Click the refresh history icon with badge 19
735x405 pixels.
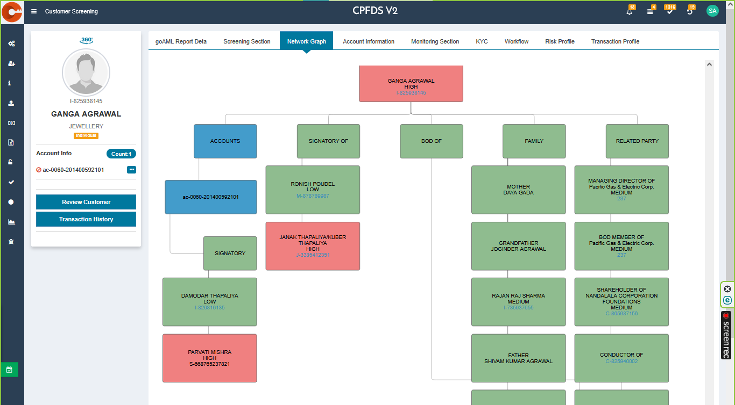click(x=690, y=11)
